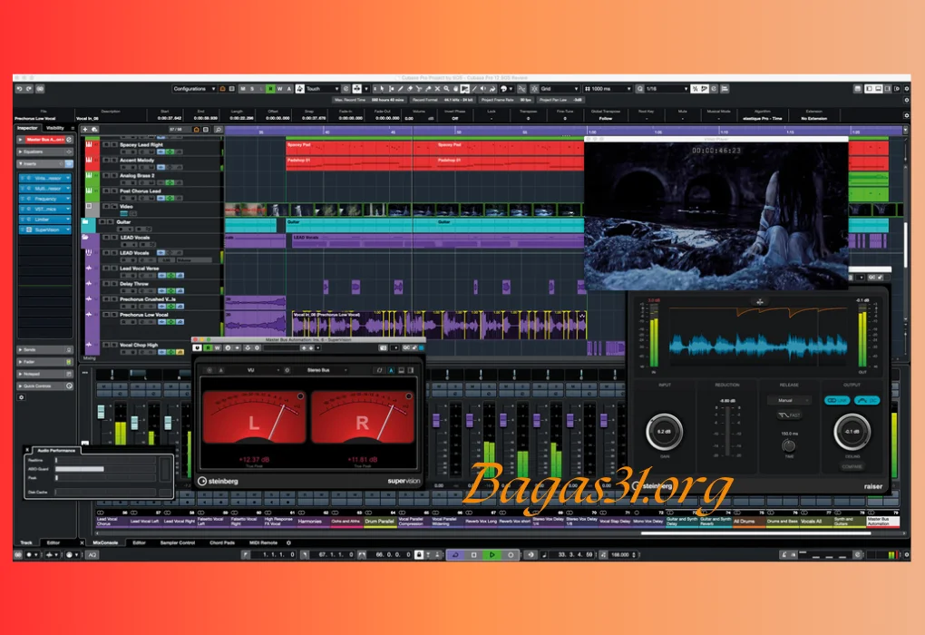925x635 pixels.
Task: Select the Glue tool
Action: tap(428, 89)
